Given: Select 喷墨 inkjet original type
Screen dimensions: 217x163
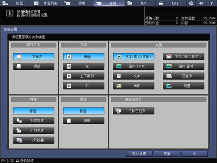Looking at the screenshot, I should coord(183,86).
